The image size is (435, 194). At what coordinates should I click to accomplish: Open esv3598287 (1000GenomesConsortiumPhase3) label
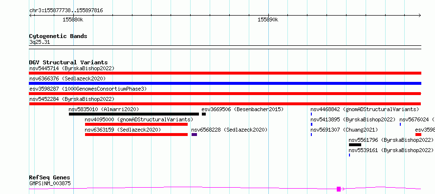click(x=88, y=89)
